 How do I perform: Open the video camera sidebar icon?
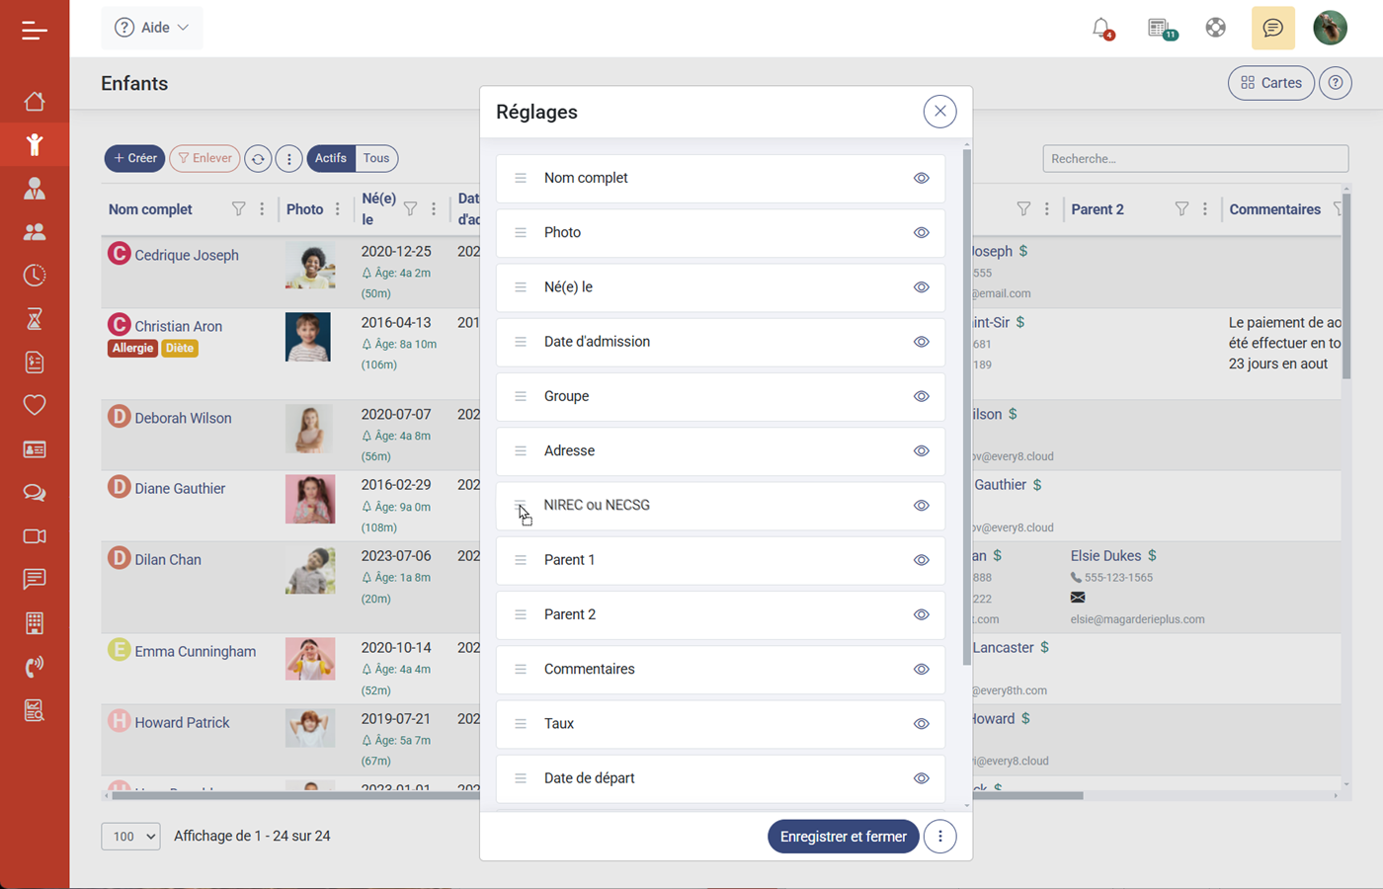[x=35, y=536]
